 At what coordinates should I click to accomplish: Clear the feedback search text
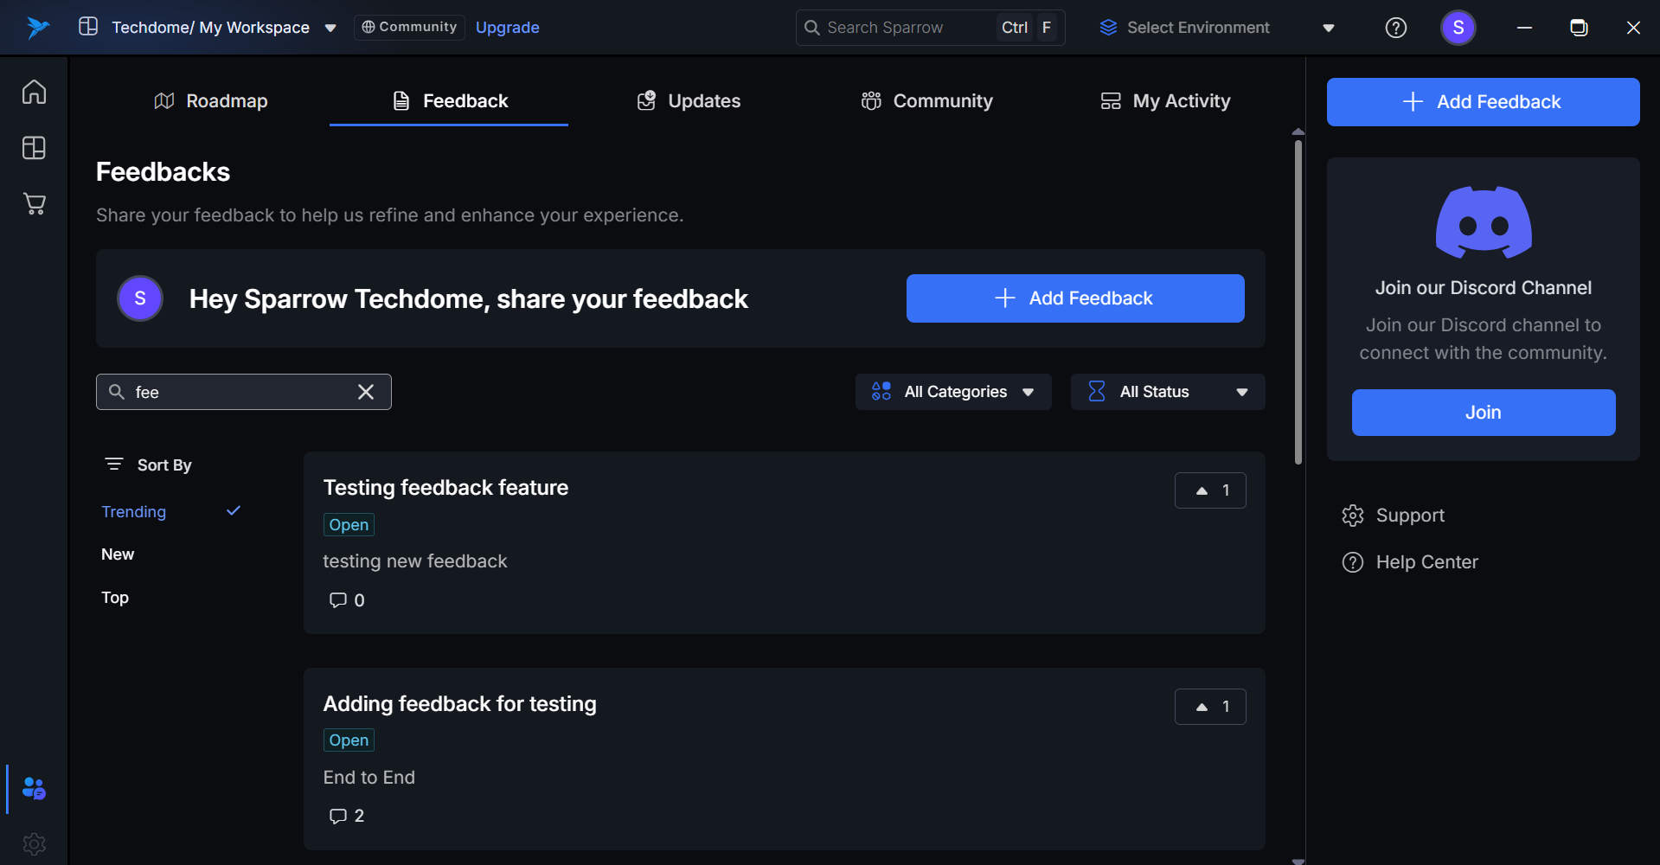366,392
